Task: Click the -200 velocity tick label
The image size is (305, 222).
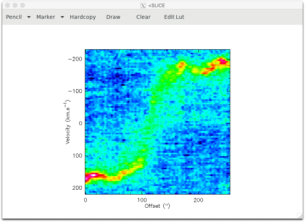Action: [x=75, y=59]
